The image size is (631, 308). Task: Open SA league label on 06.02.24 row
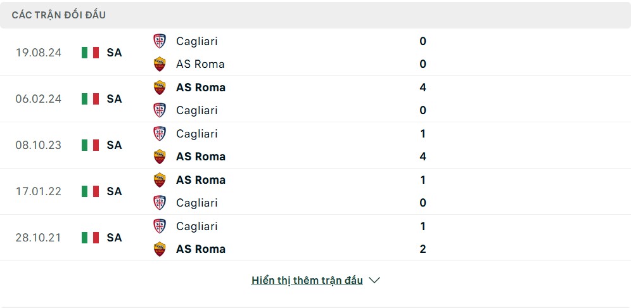tap(114, 99)
